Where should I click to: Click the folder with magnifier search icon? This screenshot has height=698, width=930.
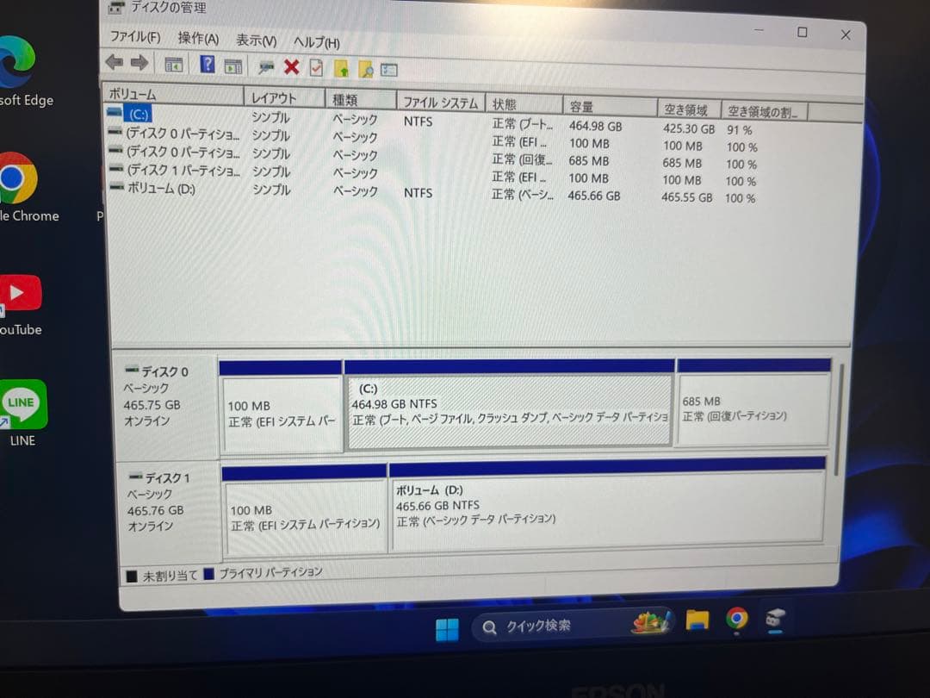[x=366, y=70]
